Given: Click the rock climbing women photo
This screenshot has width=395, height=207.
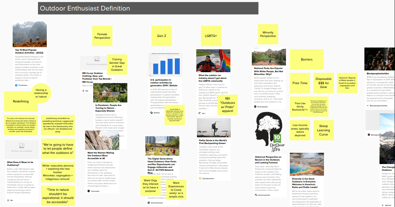Looking at the screenshot, I should pyautogui.click(x=102, y=140).
